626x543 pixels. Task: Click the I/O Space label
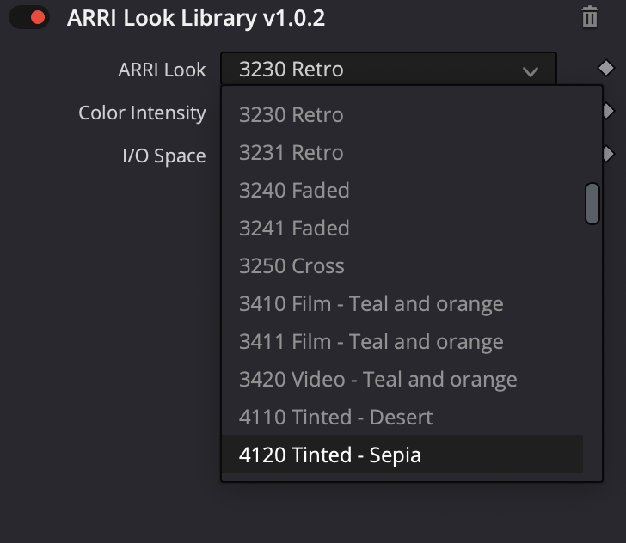(x=164, y=156)
